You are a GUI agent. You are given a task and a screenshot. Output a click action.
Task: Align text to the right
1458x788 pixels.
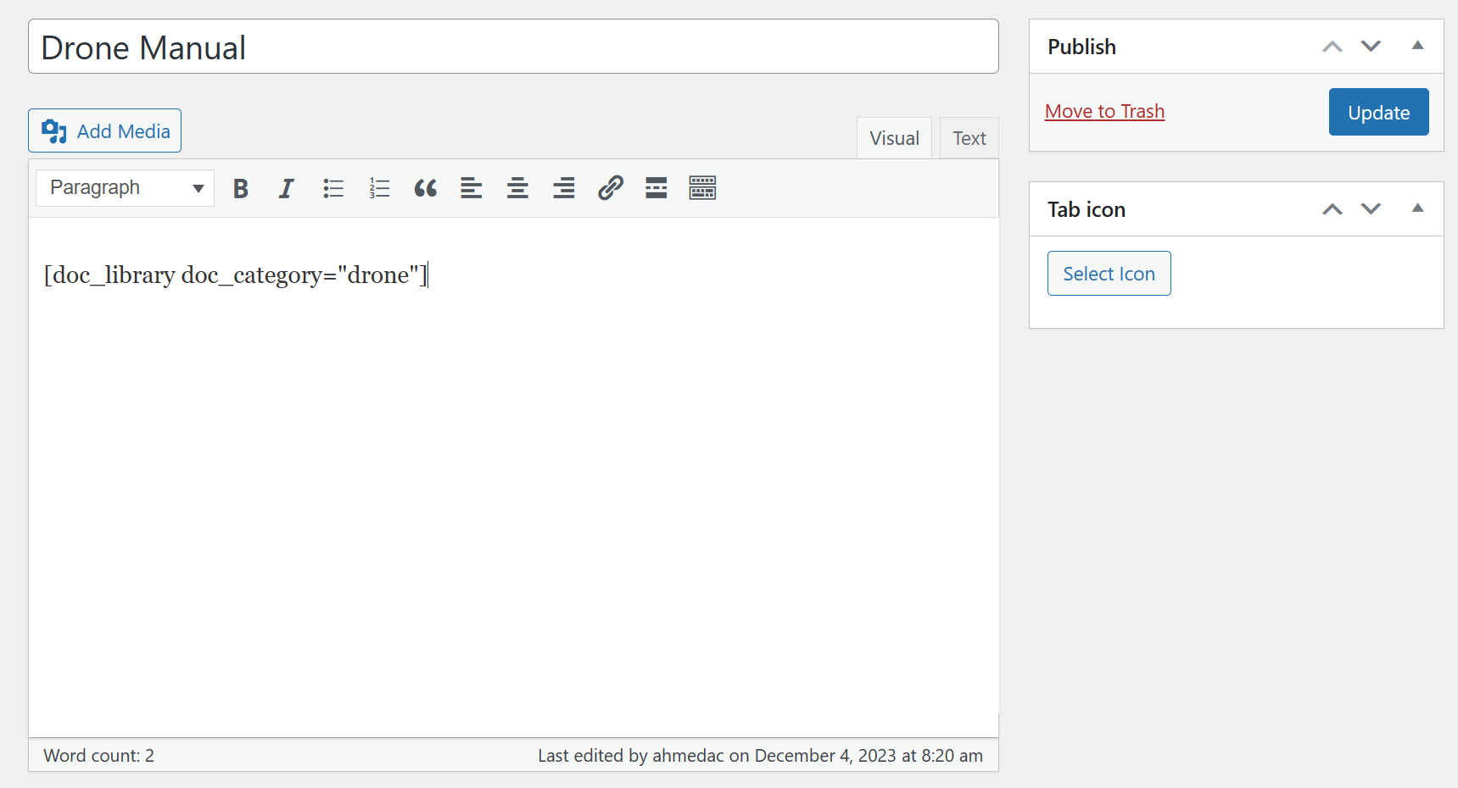click(563, 188)
